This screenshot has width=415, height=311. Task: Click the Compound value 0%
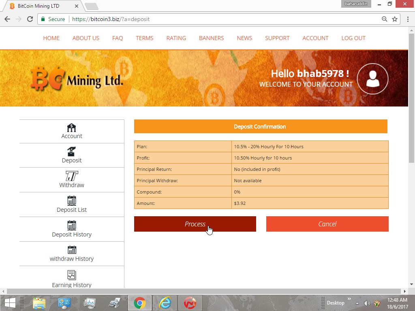237,192
